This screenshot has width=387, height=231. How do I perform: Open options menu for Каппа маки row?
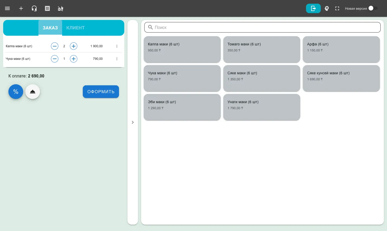(x=117, y=46)
